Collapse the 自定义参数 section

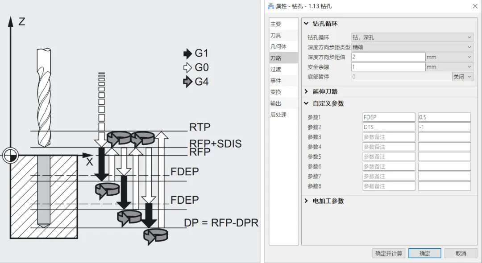306,103
